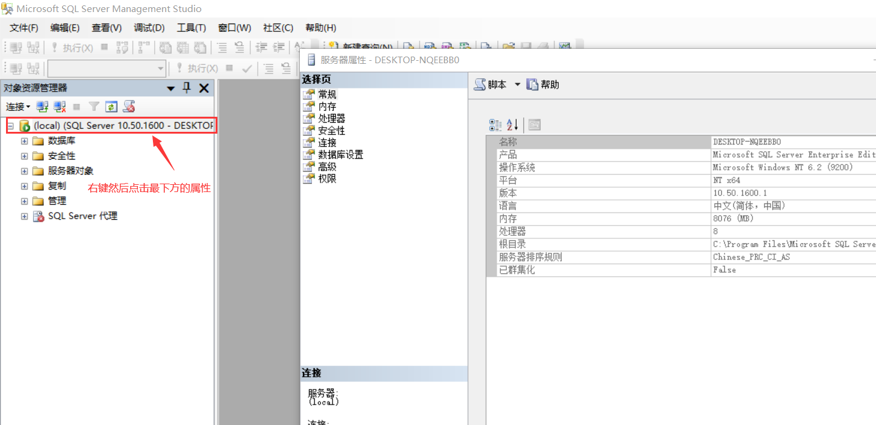Expand the SQL Server 代理 tree node

[24, 216]
